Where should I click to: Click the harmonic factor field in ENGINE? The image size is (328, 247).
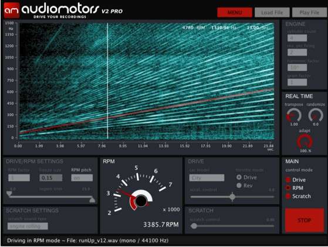point(297,67)
